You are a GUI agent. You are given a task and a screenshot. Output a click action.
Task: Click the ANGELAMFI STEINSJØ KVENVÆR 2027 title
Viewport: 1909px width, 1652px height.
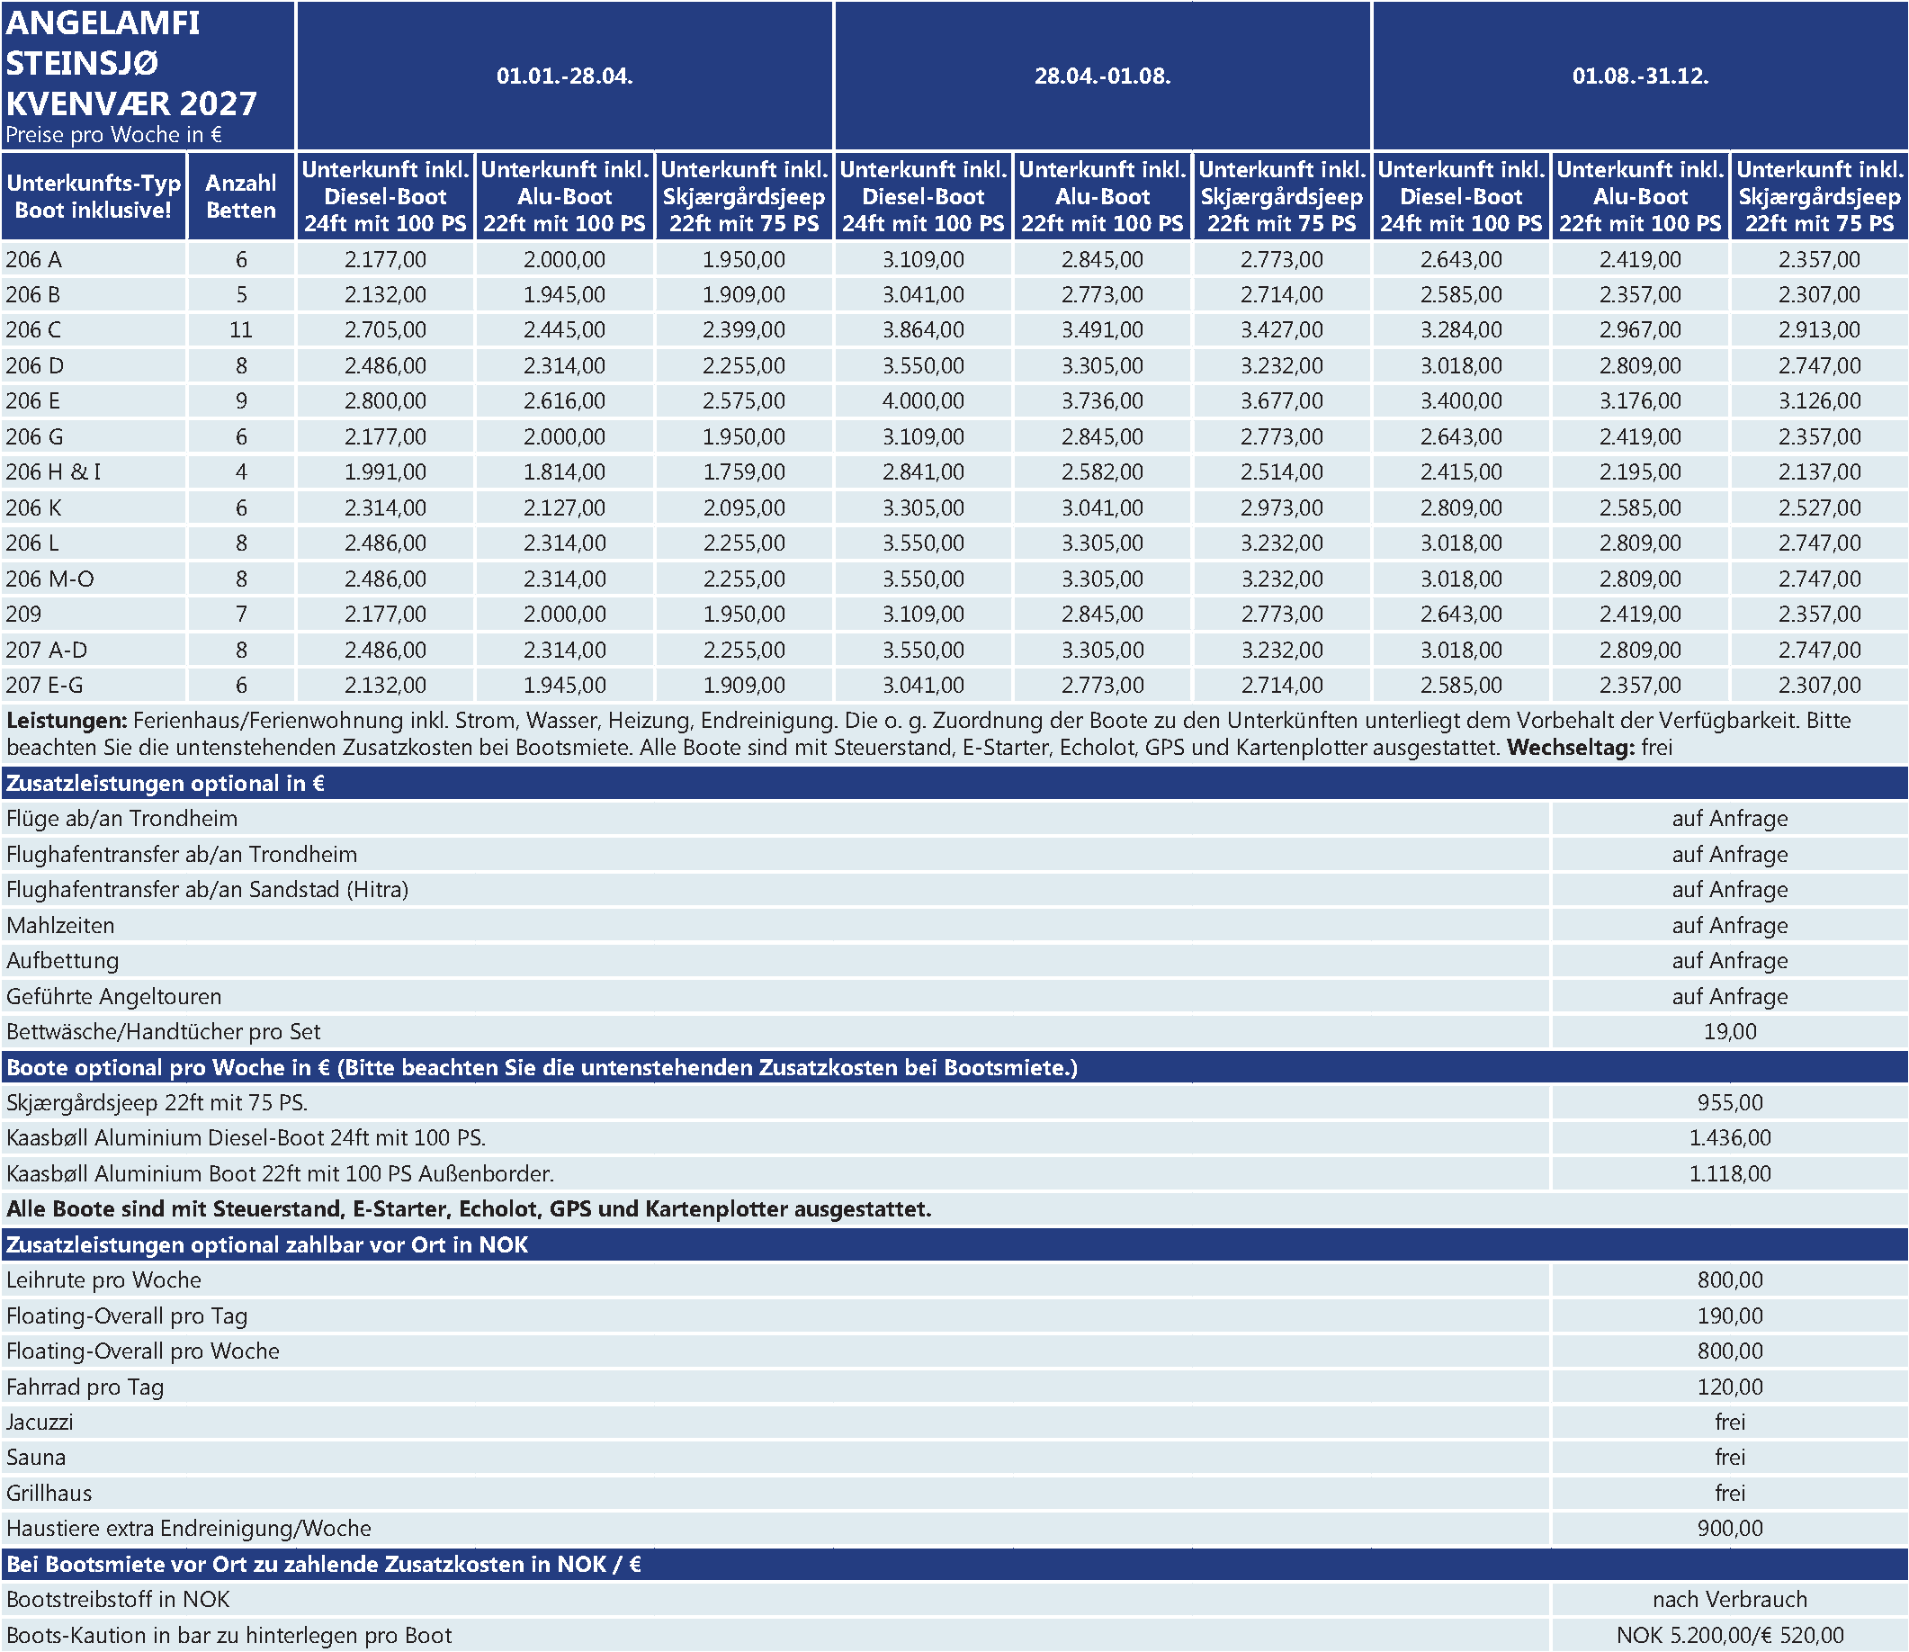point(130,63)
